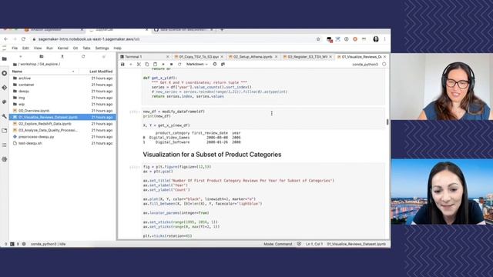Restart the kernel from notebook toolbar
Viewport: 493px width, 277px height.
click(x=179, y=65)
